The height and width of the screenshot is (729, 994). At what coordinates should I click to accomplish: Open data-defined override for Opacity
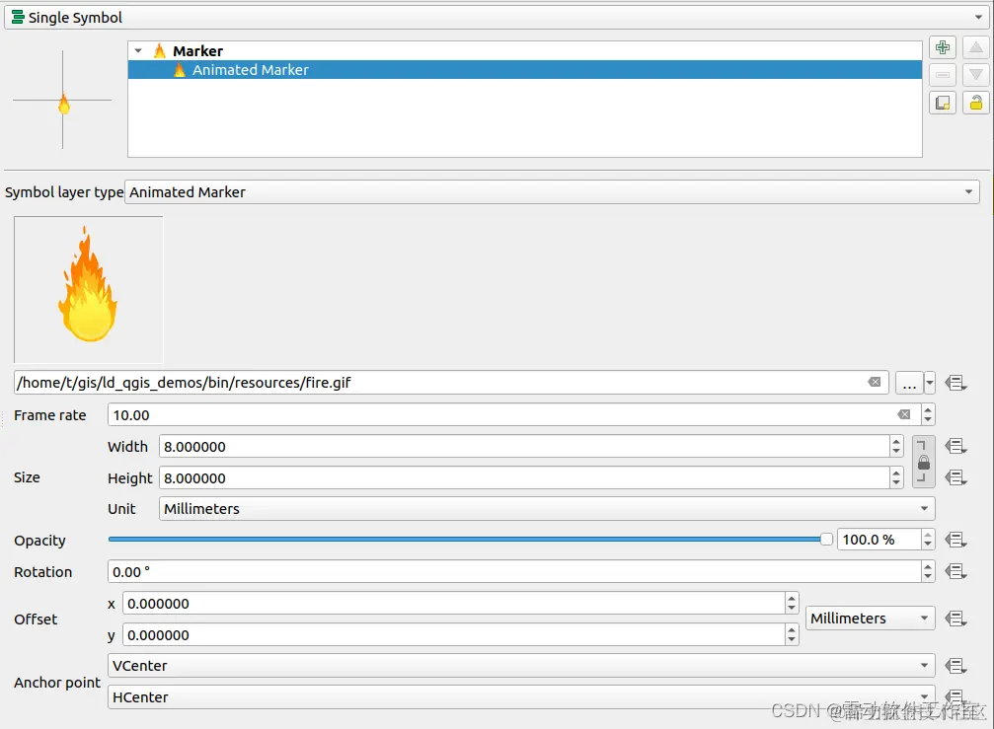[956, 541]
